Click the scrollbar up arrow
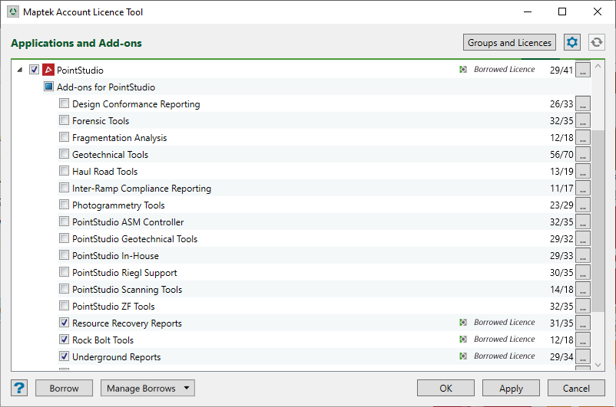 pyautogui.click(x=598, y=66)
